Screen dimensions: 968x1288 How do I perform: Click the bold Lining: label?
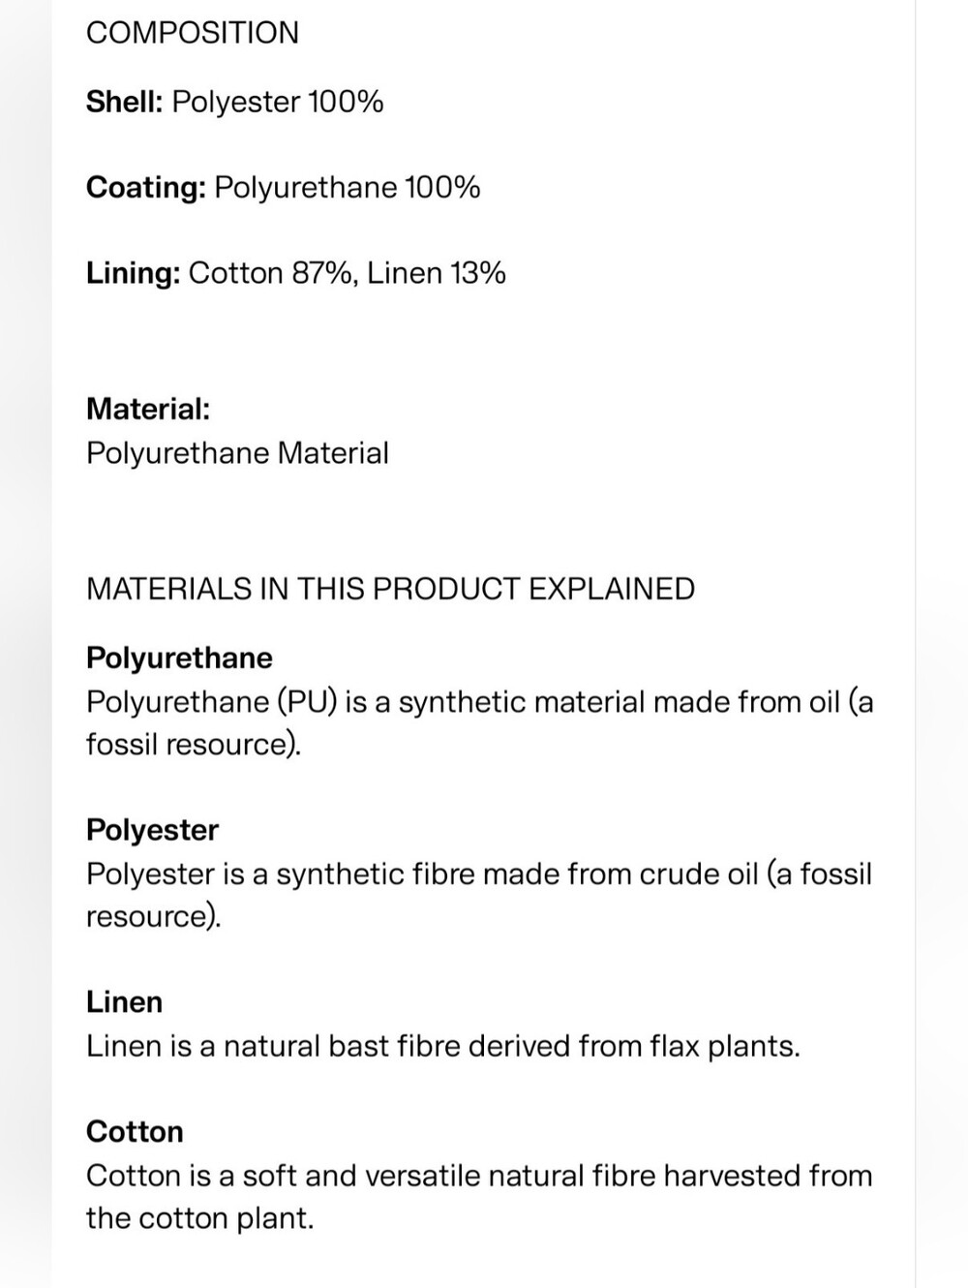(134, 273)
